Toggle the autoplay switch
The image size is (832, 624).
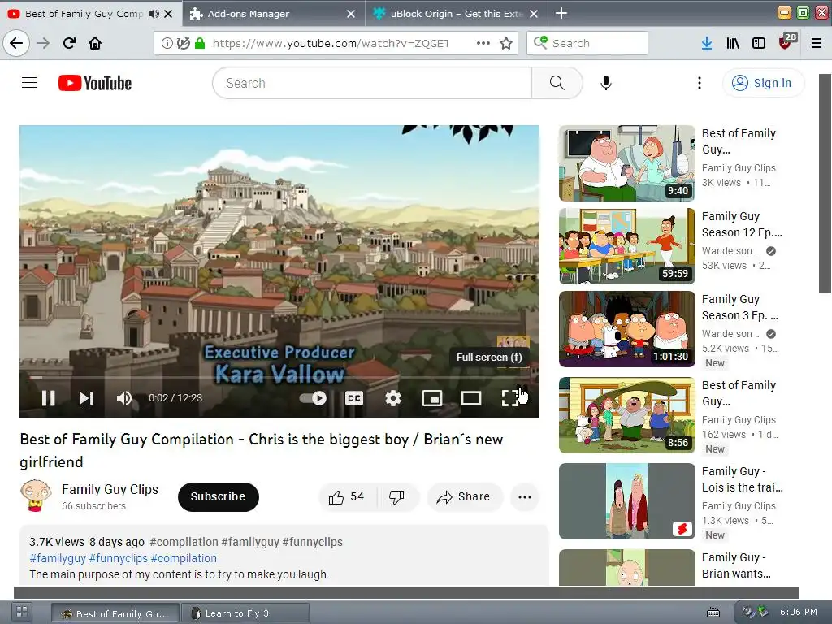(313, 398)
